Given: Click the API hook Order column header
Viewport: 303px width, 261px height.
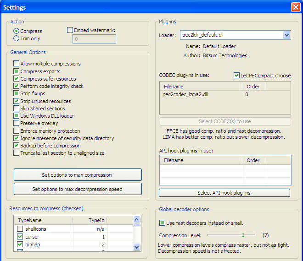Looking at the screenshot, I should (254, 160).
